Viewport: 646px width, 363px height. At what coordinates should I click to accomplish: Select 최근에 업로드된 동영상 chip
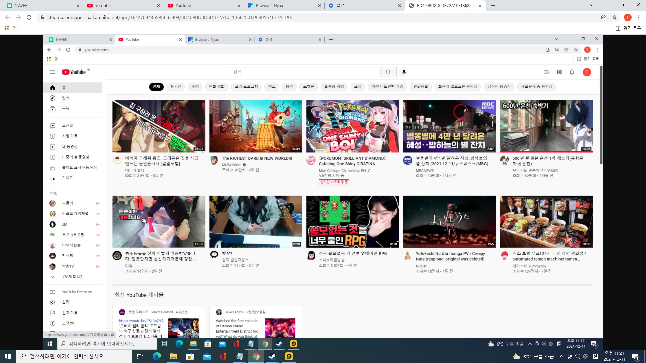click(458, 87)
